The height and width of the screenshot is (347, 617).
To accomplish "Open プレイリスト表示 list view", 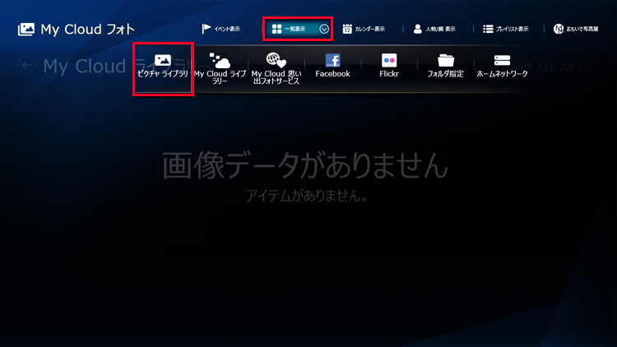I will coord(506,29).
